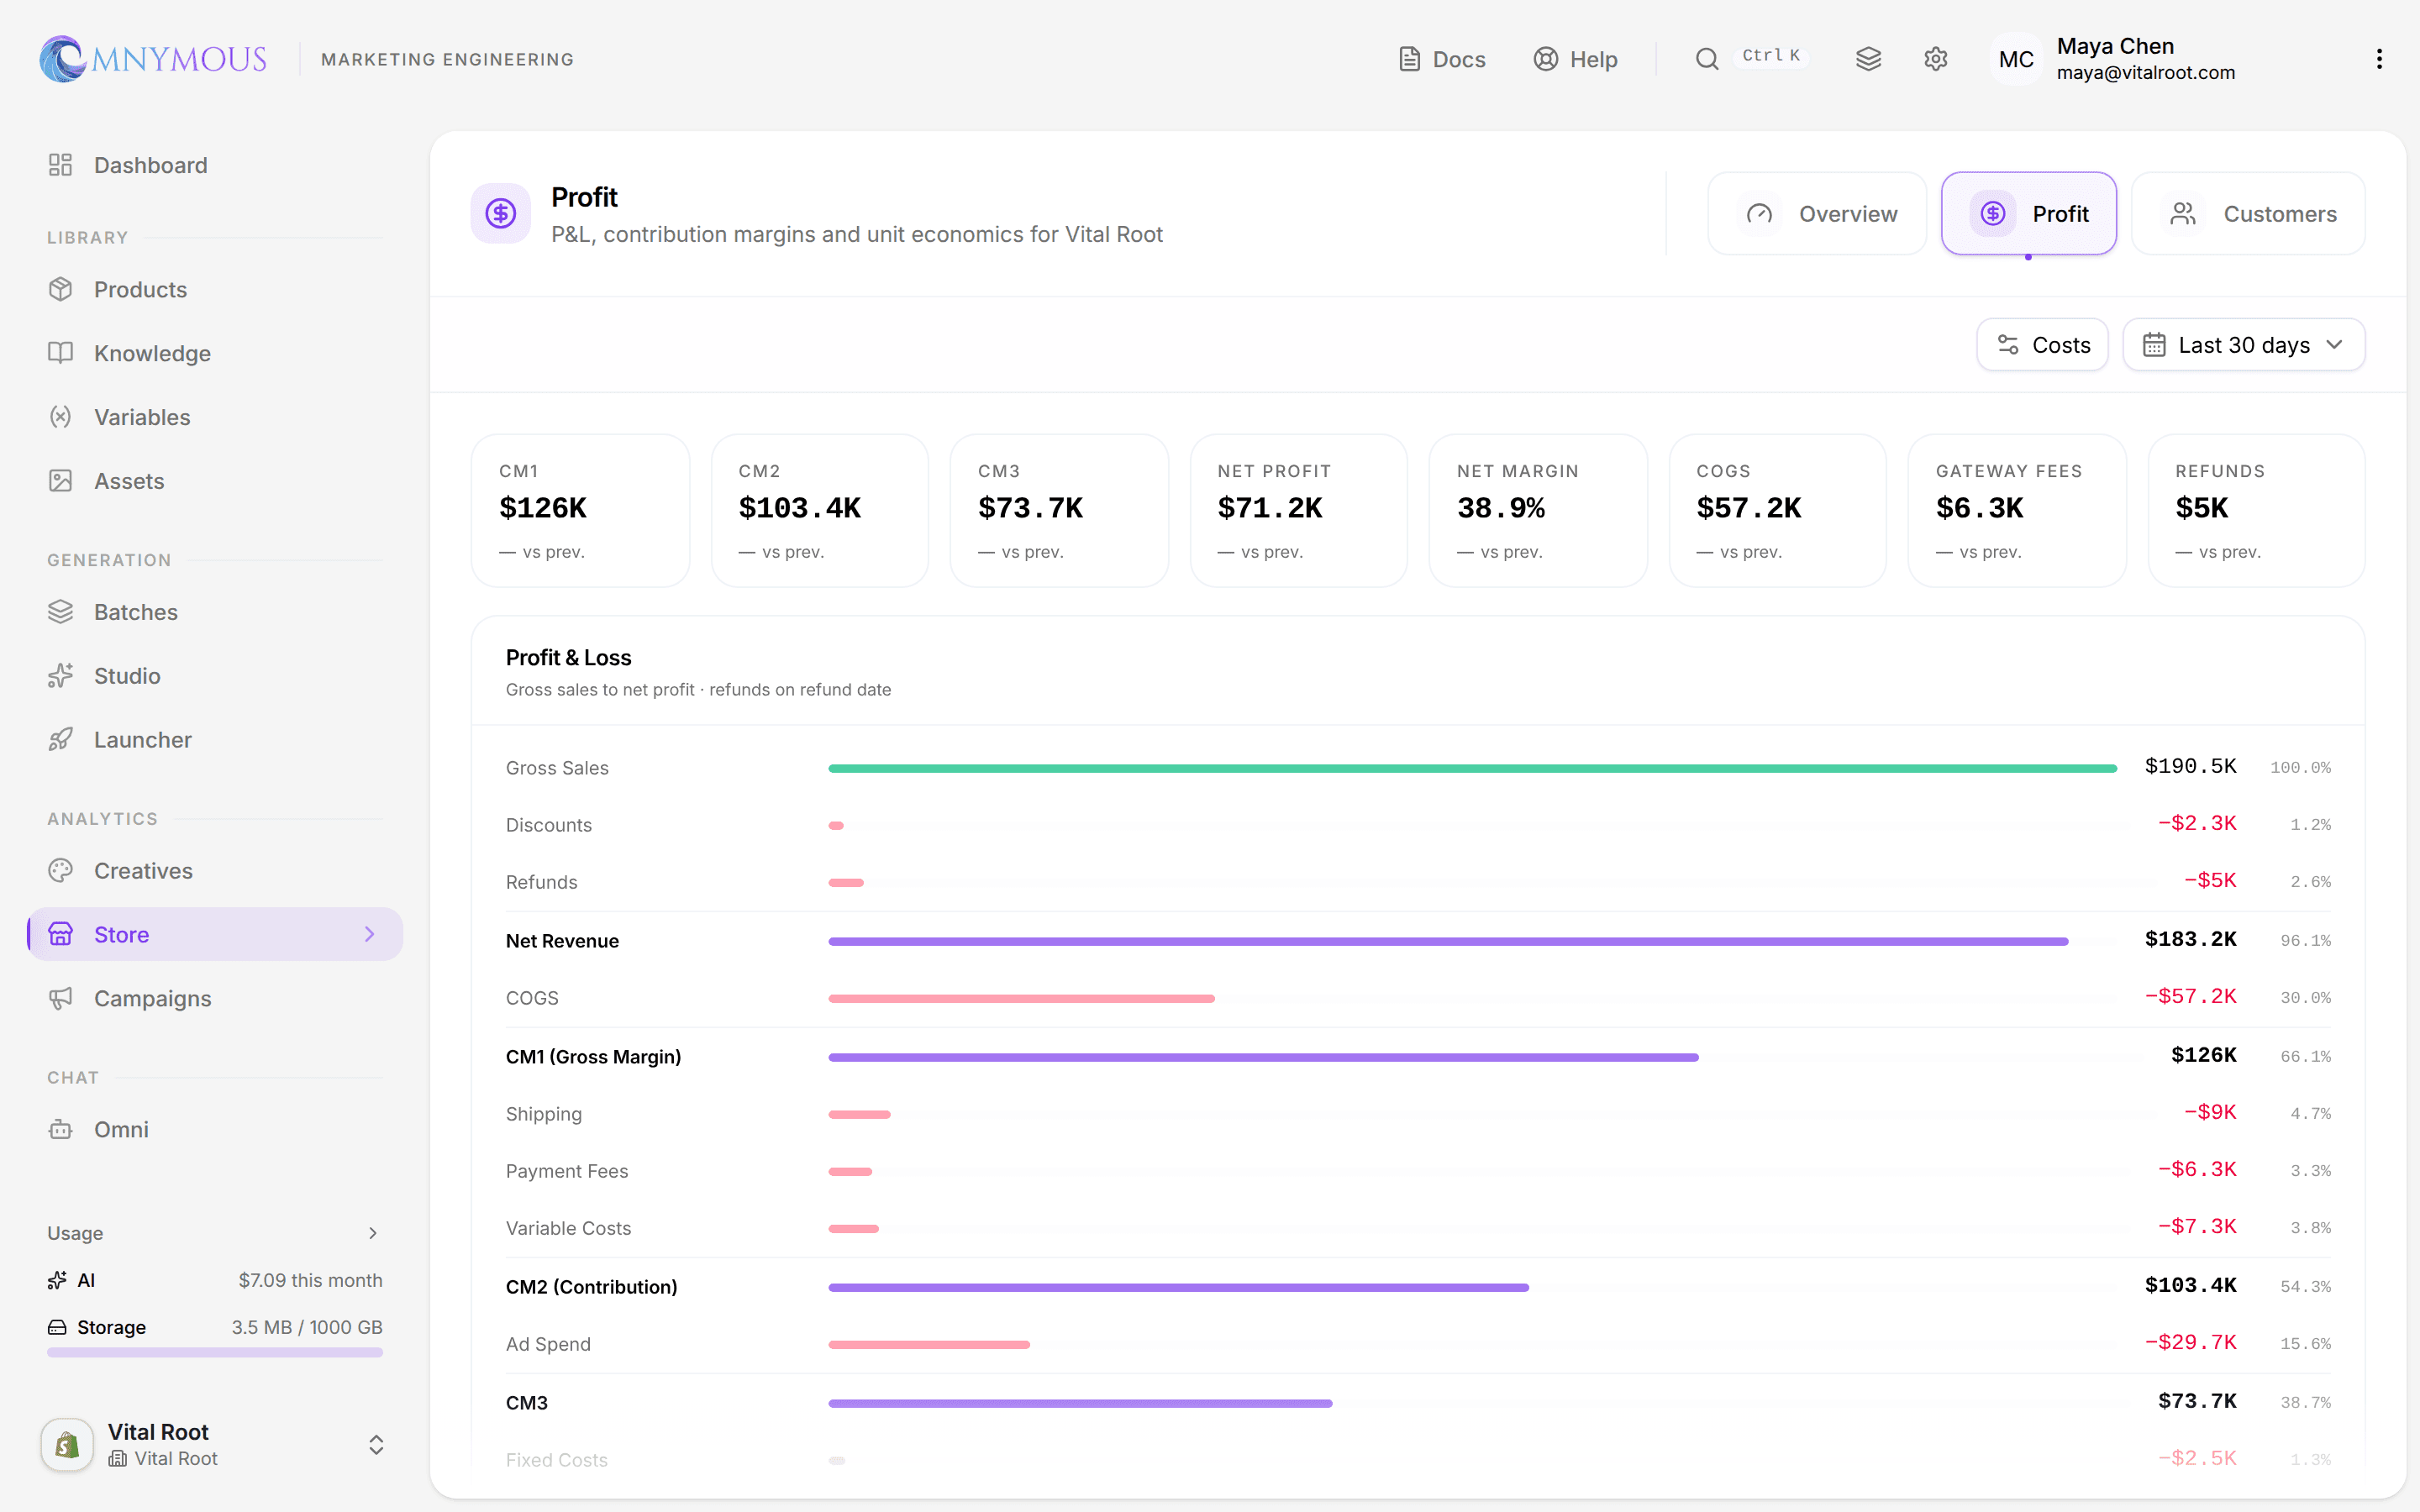Open the settings gear icon

point(1935,59)
